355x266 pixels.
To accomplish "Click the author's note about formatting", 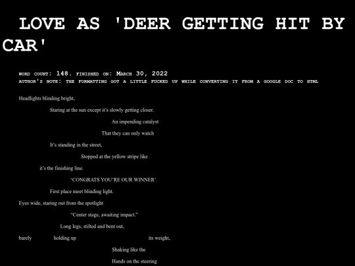I will [168, 81].
